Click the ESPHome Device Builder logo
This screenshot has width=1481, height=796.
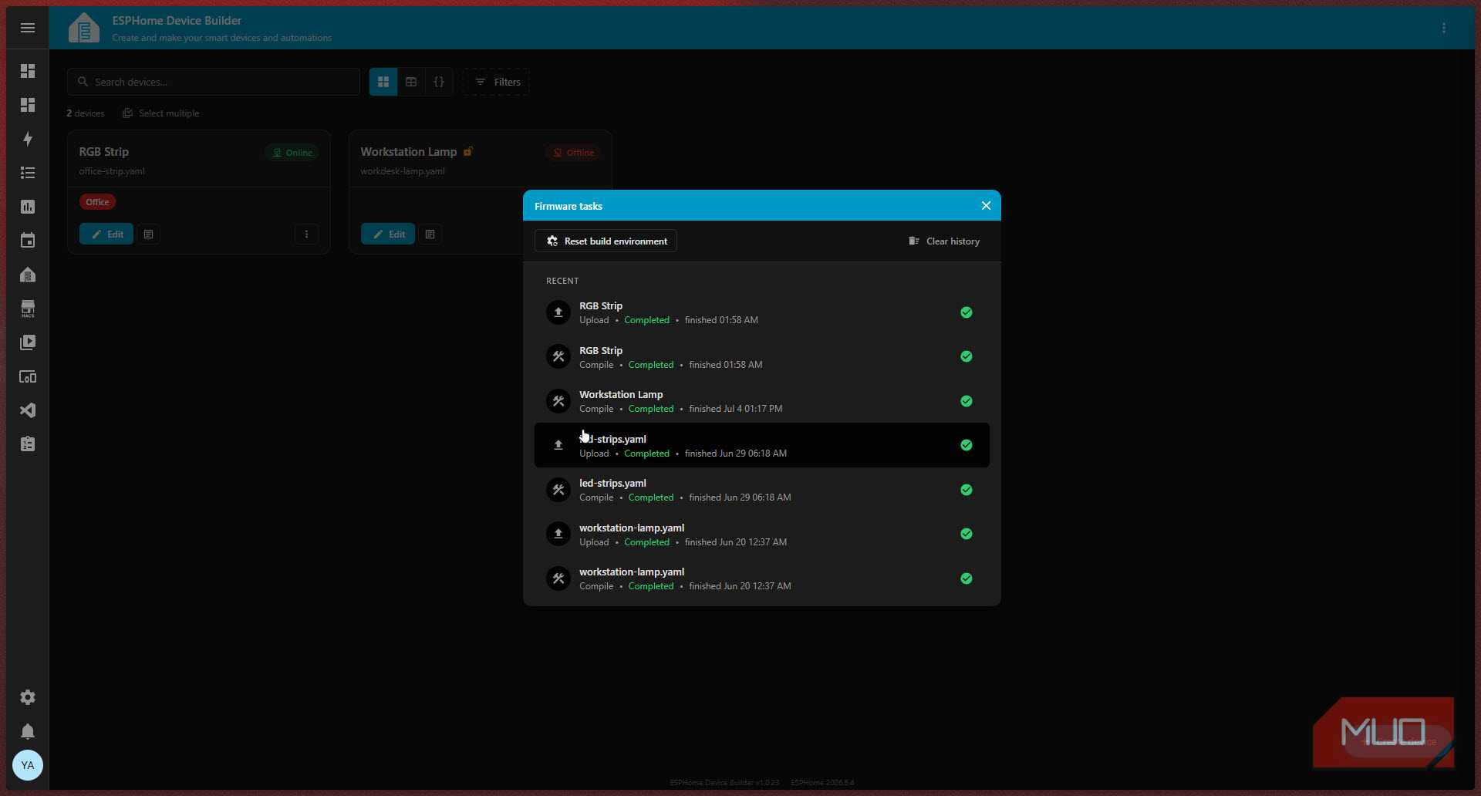[x=84, y=28]
